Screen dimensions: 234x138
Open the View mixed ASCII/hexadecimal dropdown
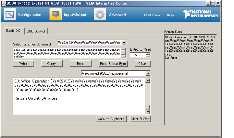[x=148, y=73]
